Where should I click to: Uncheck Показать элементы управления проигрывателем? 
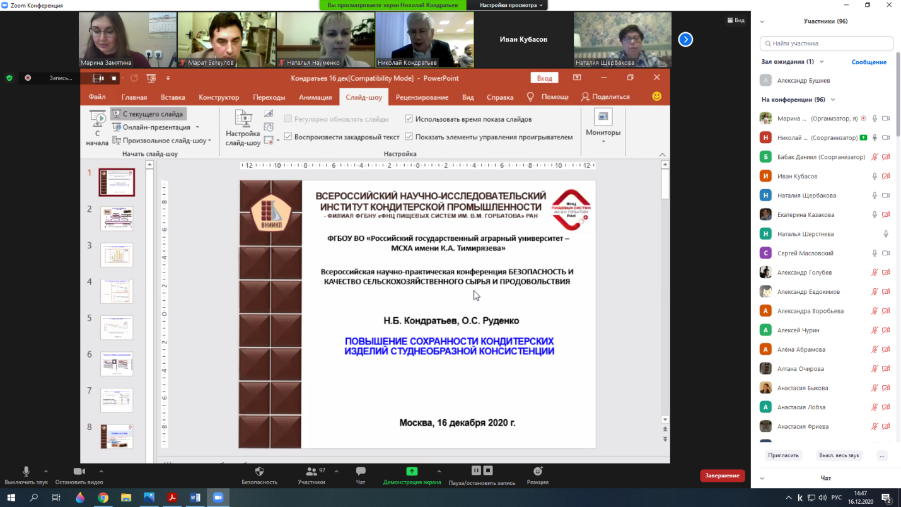click(x=409, y=137)
